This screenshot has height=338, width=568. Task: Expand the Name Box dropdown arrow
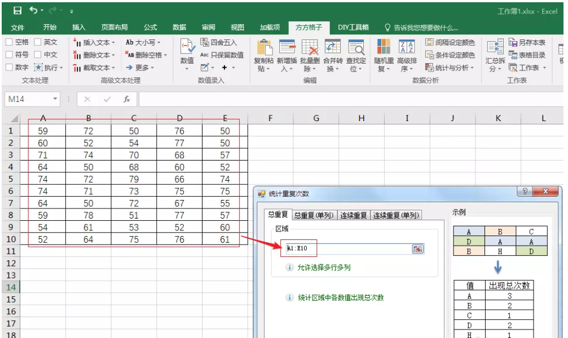(x=55, y=99)
